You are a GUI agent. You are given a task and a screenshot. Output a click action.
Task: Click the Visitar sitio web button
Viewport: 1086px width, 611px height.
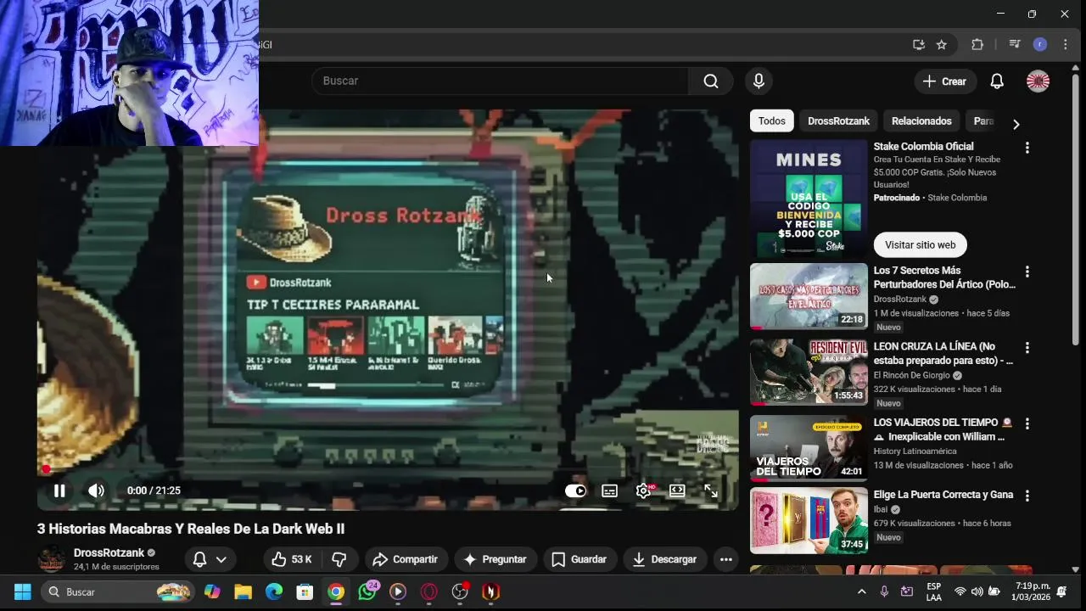[920, 244]
